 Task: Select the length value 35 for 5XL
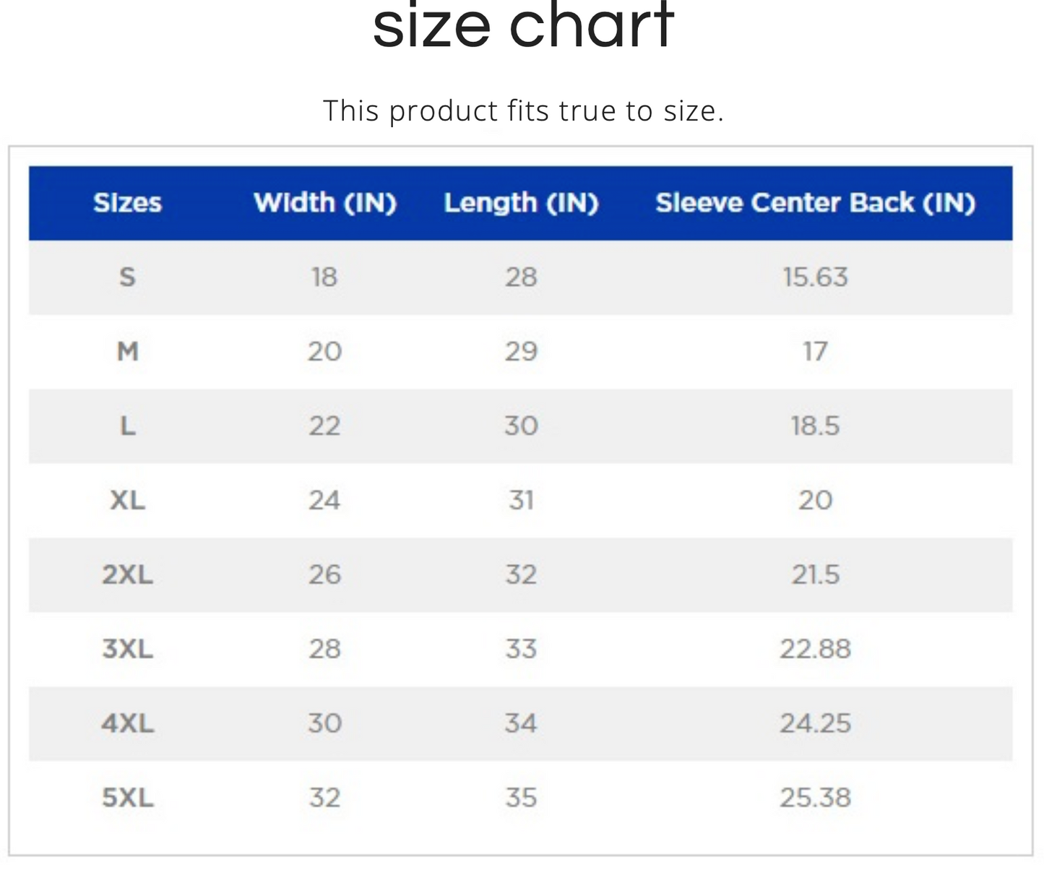521,798
